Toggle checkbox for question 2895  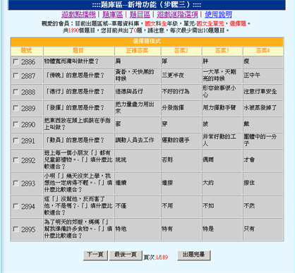click(x=16, y=229)
